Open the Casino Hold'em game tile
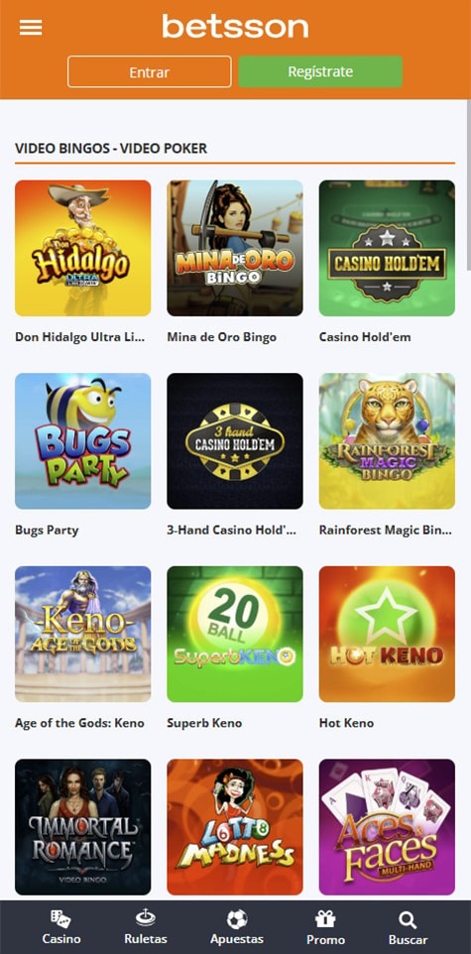The height and width of the screenshot is (954, 471). [387, 248]
